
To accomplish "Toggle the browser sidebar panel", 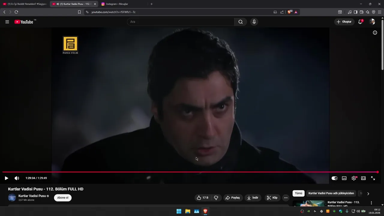I will tap(355, 12).
